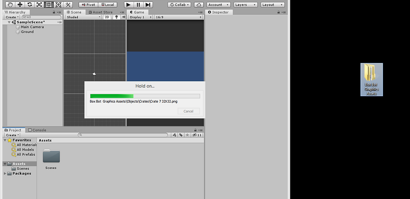Open the custom editor tools

click(68, 5)
